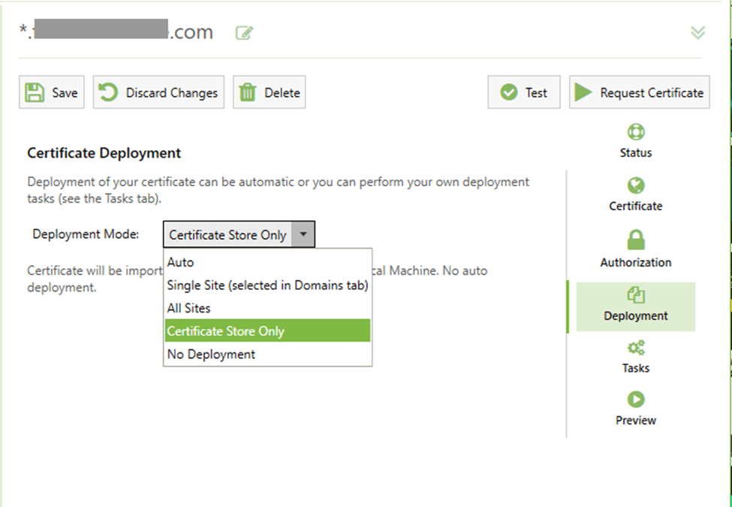Switch to the Deployment tab
Viewport: 732px width, 507px height.
pos(635,306)
